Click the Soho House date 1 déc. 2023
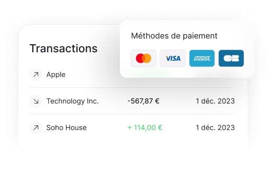This screenshot has height=182, width=272. (x=215, y=128)
